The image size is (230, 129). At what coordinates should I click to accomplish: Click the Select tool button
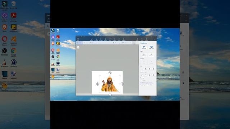point(79,43)
